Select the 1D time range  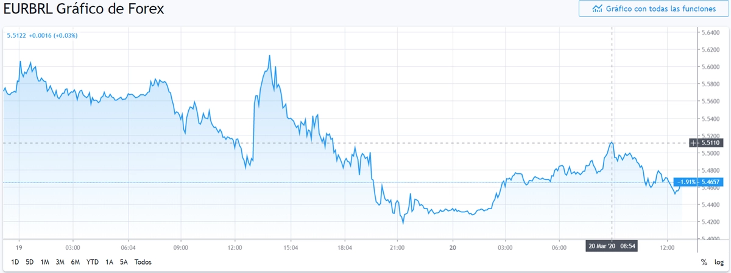(x=15, y=262)
